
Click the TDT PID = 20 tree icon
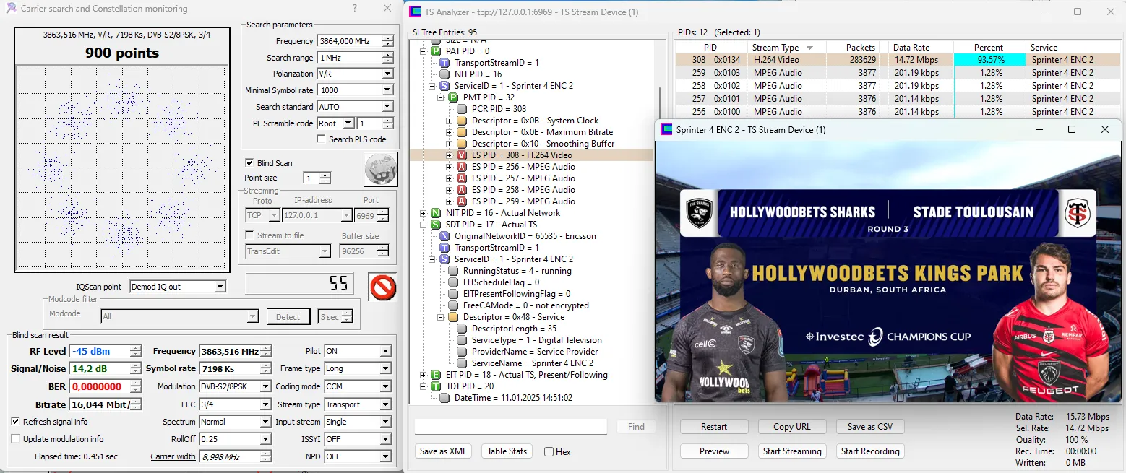[435, 386]
